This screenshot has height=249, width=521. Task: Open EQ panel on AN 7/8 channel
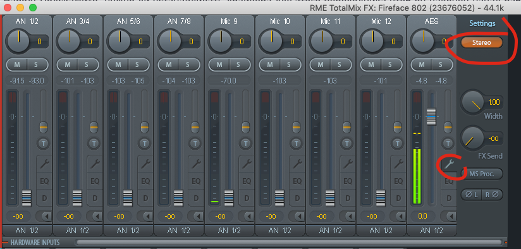pos(196,181)
